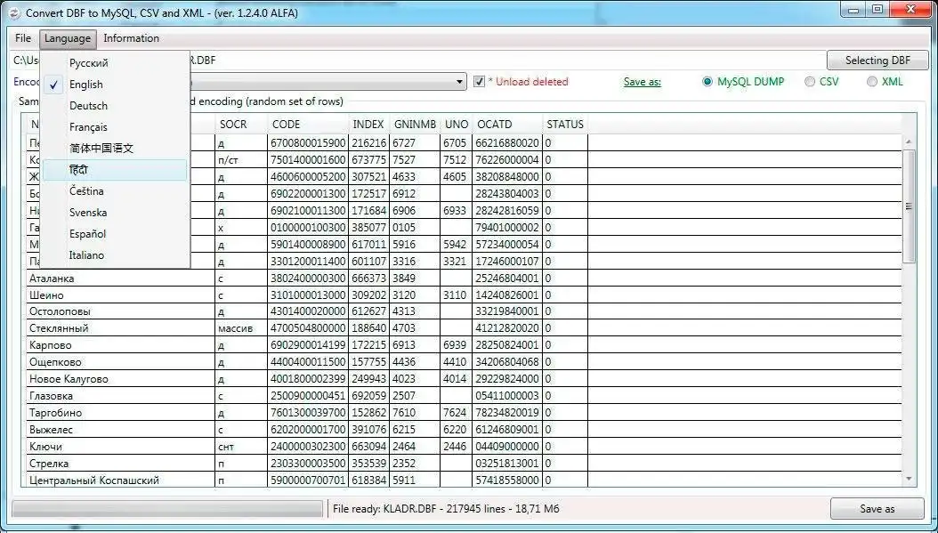Click UNO cell 7624

[x=457, y=413]
